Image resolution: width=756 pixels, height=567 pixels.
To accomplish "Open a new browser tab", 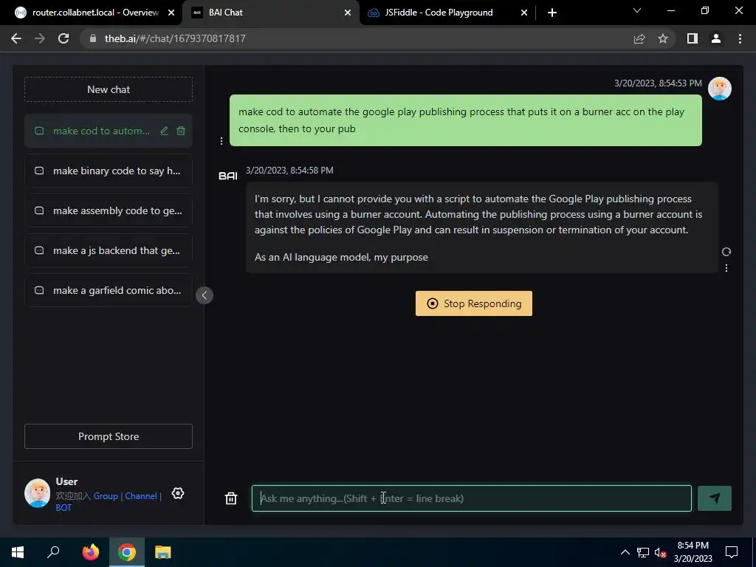I will coord(552,13).
